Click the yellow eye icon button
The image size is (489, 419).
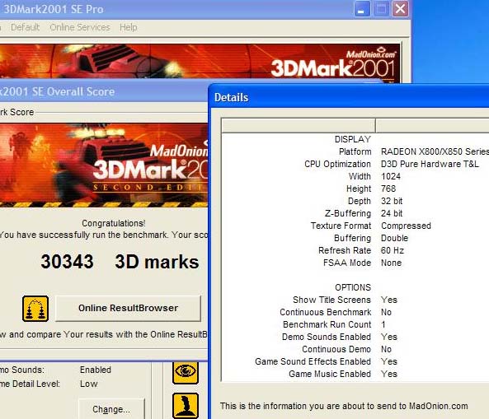tap(186, 372)
